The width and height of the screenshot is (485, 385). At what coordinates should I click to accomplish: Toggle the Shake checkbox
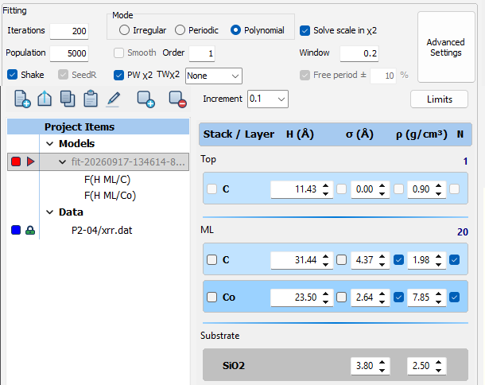(x=12, y=75)
